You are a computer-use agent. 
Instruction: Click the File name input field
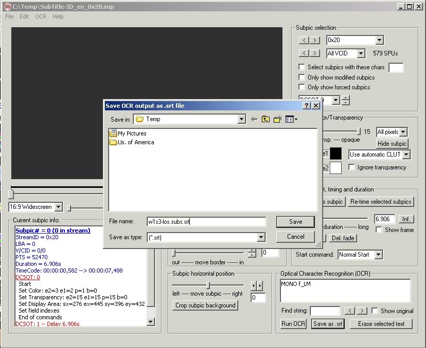(x=206, y=222)
